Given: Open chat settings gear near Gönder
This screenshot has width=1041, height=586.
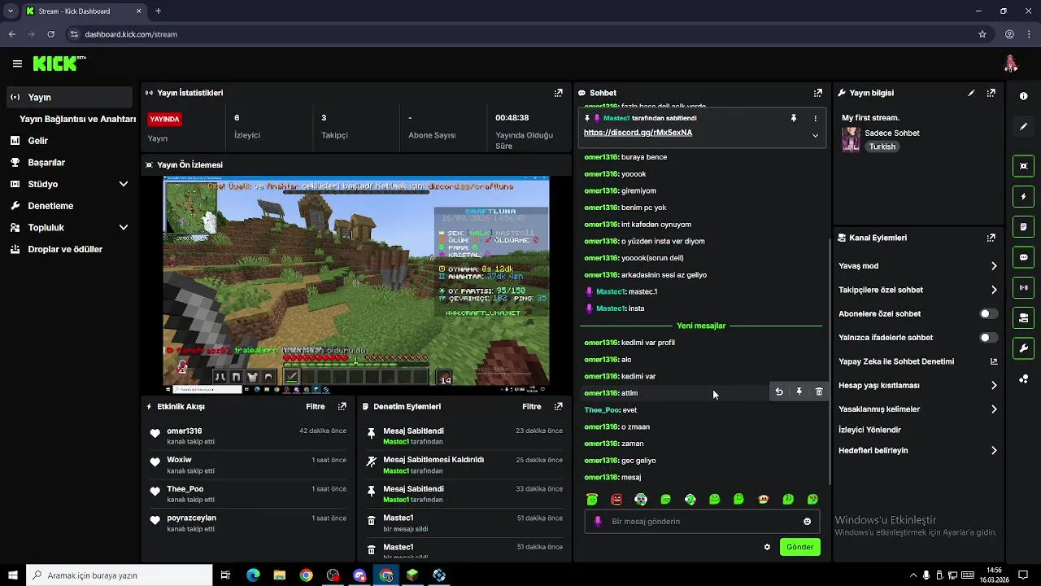Looking at the screenshot, I should click(767, 547).
